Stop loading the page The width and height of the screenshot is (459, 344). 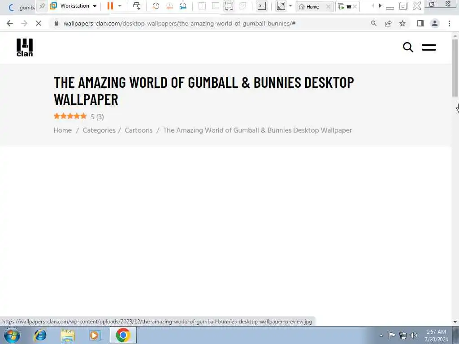(x=39, y=23)
